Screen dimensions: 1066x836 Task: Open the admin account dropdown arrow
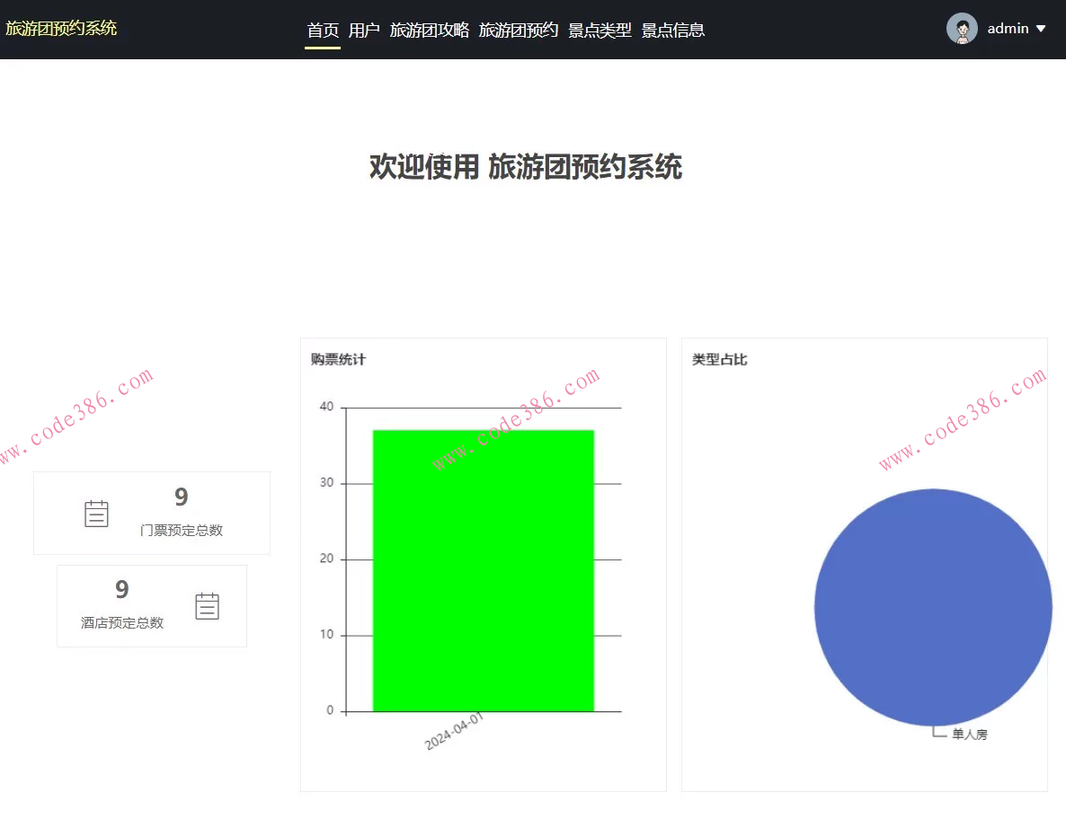(1042, 28)
